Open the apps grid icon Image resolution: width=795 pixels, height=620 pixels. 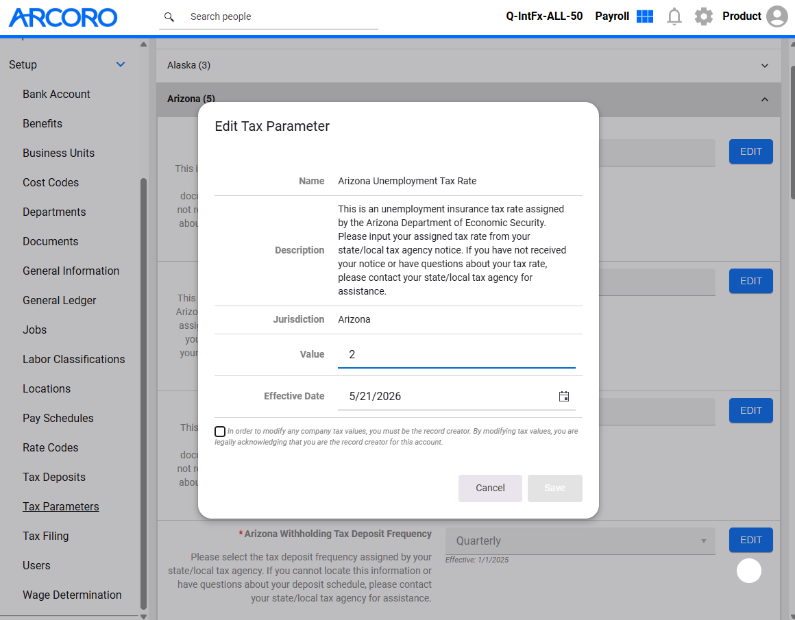(x=644, y=16)
